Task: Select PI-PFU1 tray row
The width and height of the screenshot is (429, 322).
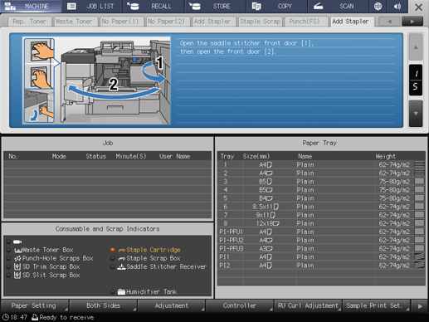Action: point(321,232)
